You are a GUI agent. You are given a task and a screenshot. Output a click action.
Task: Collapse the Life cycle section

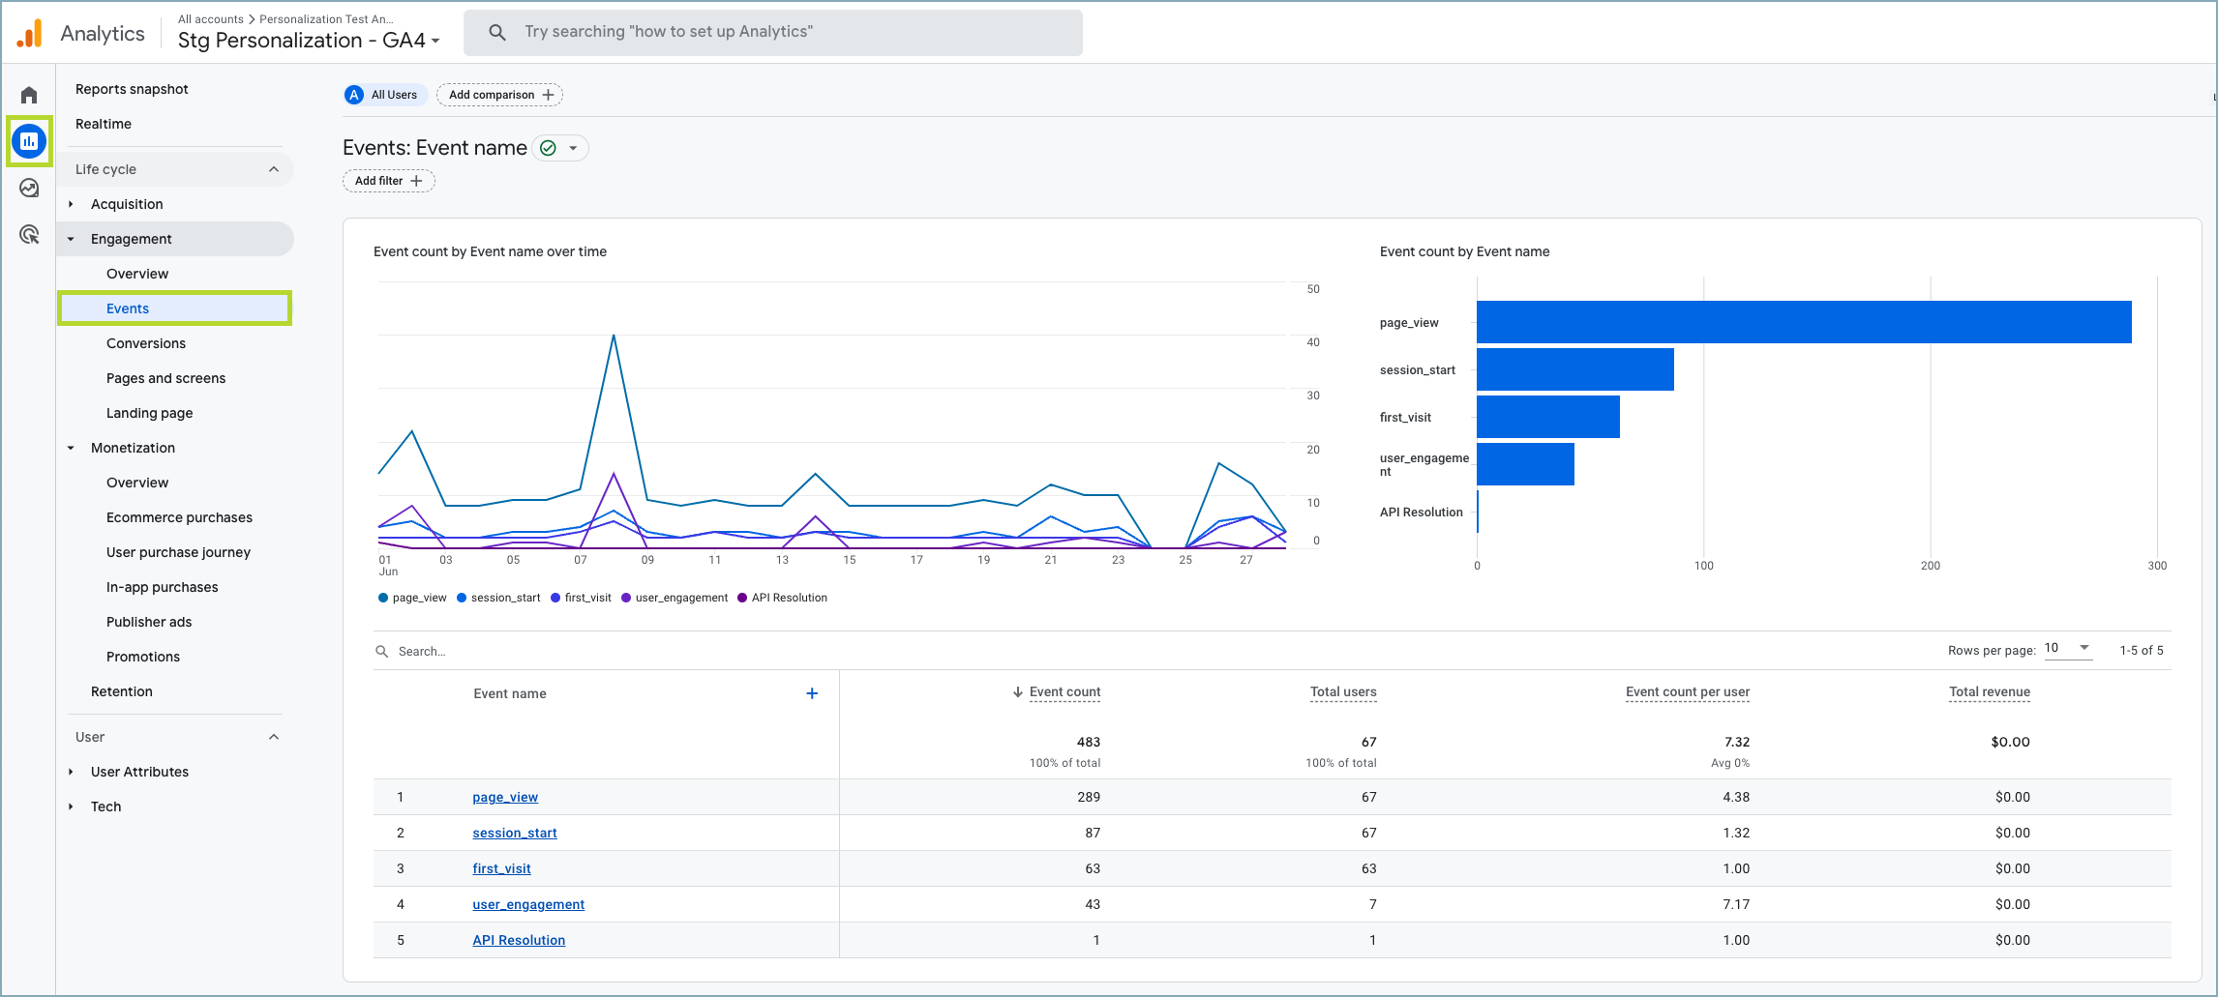(x=274, y=169)
